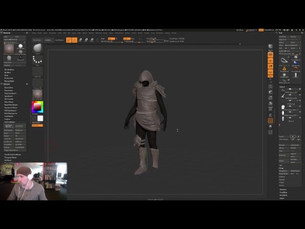This screenshot has height=229, width=305.
Task: Open the current brush thumbnail
Action: [37, 49]
